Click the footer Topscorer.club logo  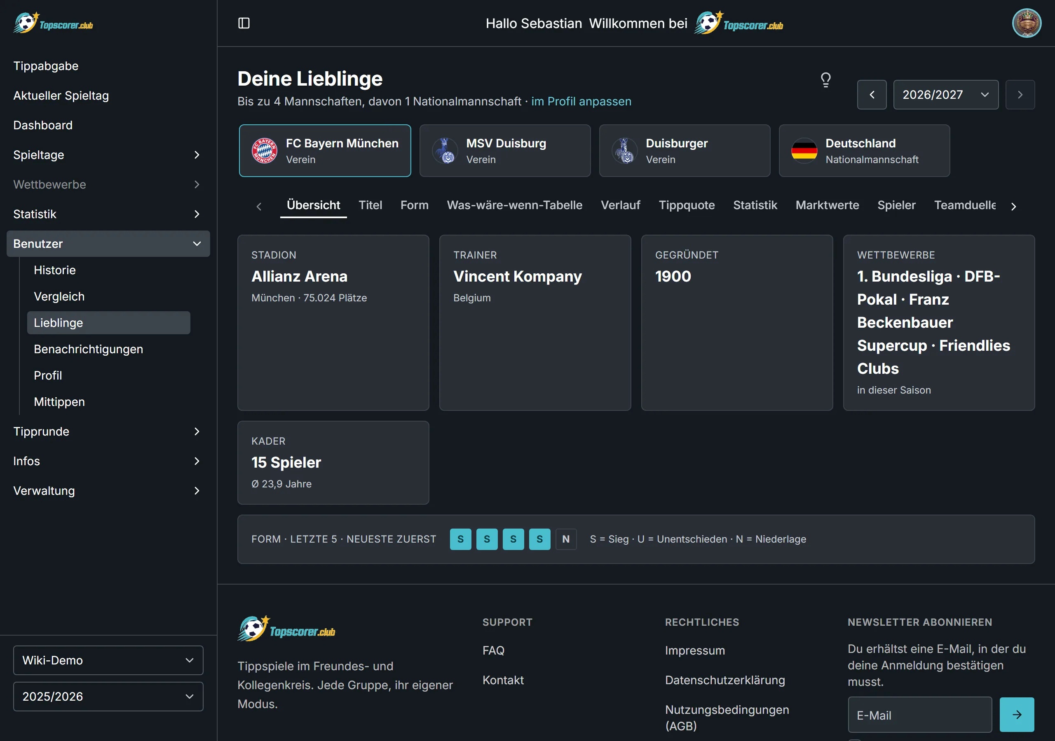pos(286,629)
